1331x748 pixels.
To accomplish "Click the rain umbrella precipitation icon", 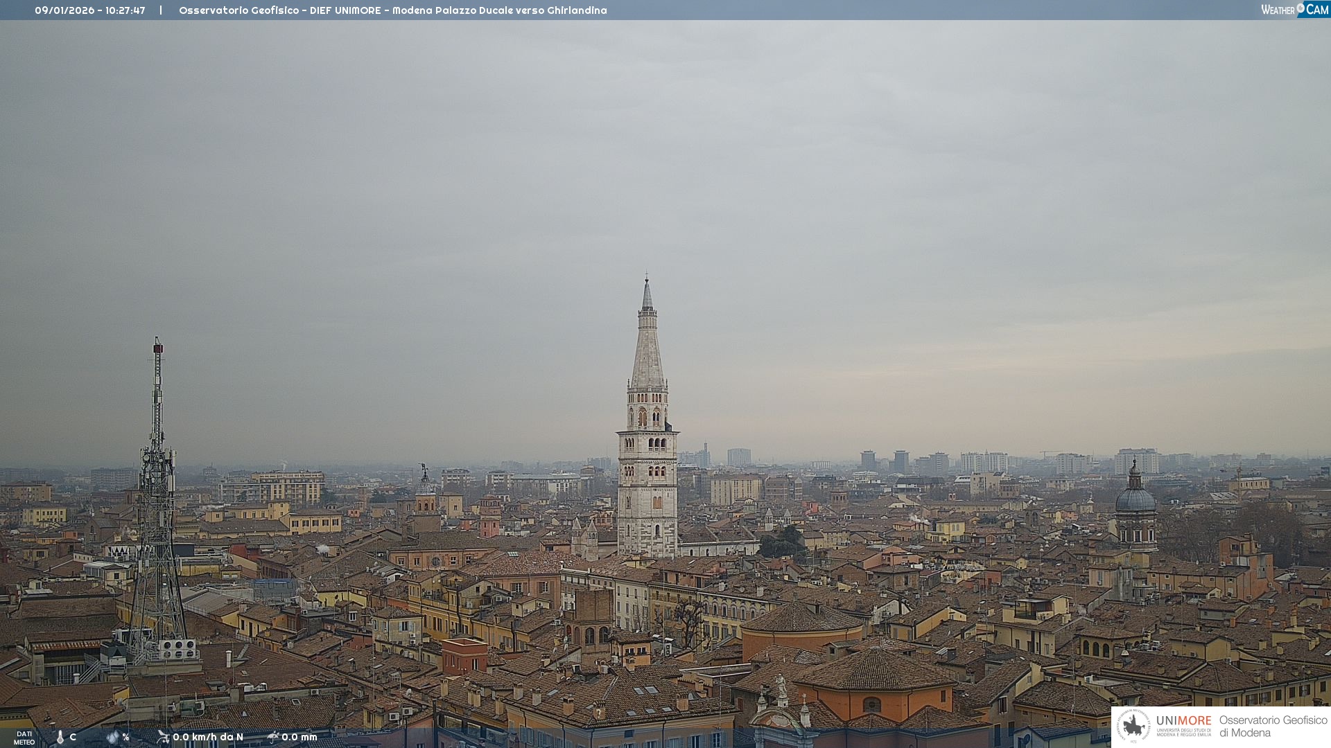I will pyautogui.click(x=272, y=737).
